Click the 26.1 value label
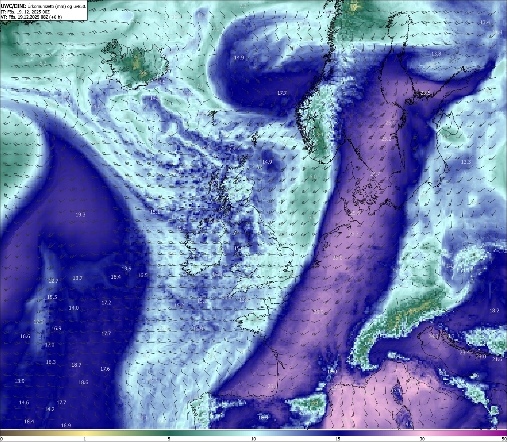This screenshot has height=442, width=507. click(x=272, y=386)
